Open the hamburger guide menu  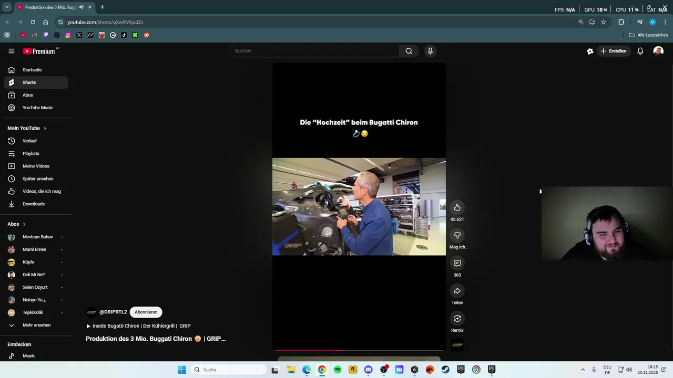pyautogui.click(x=11, y=51)
